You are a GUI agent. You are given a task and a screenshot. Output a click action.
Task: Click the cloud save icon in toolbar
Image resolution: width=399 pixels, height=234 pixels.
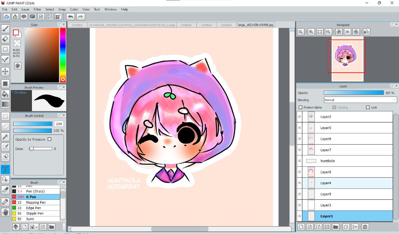pos(7,17)
